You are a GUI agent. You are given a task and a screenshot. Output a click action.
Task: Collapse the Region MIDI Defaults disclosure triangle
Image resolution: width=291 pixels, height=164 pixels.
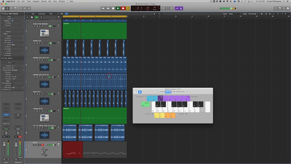2,14
